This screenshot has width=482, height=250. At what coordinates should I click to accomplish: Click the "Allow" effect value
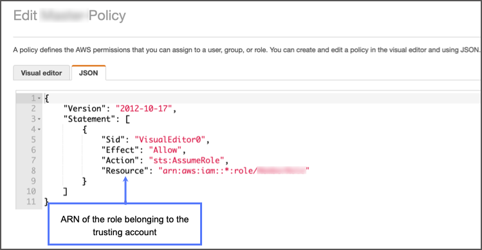pos(165,150)
